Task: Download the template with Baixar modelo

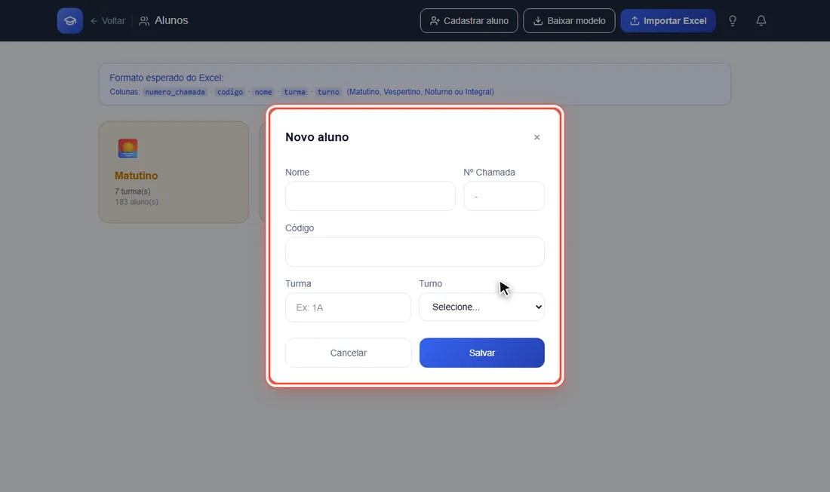Action: pyautogui.click(x=569, y=20)
